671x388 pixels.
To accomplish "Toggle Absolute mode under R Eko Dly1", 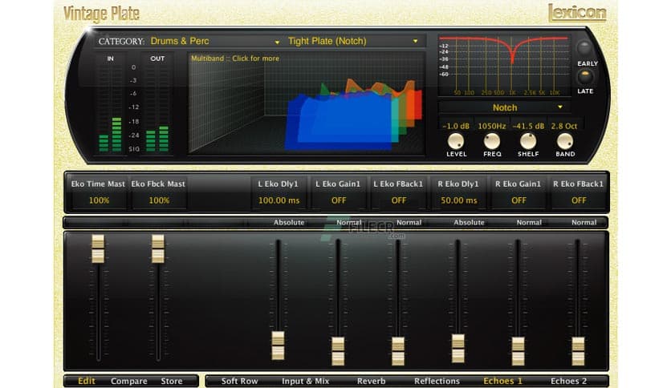I will tap(469, 222).
